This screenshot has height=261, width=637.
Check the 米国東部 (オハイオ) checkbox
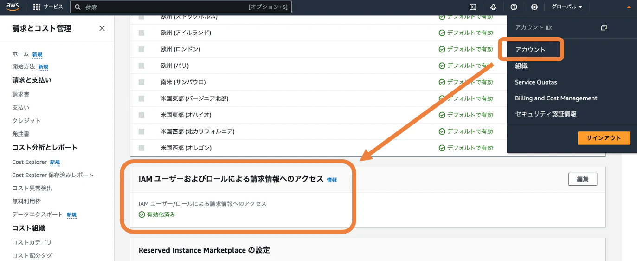[x=142, y=115]
